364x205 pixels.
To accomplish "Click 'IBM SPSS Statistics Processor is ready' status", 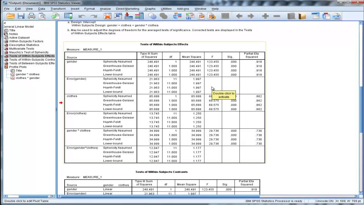I will pos(274,201).
